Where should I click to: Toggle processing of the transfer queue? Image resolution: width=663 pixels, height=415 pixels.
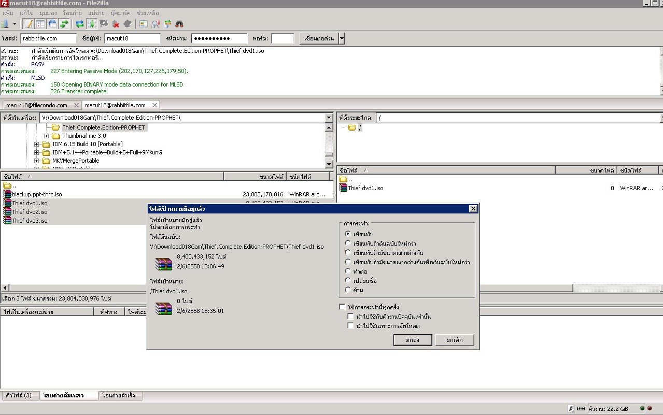92,24
